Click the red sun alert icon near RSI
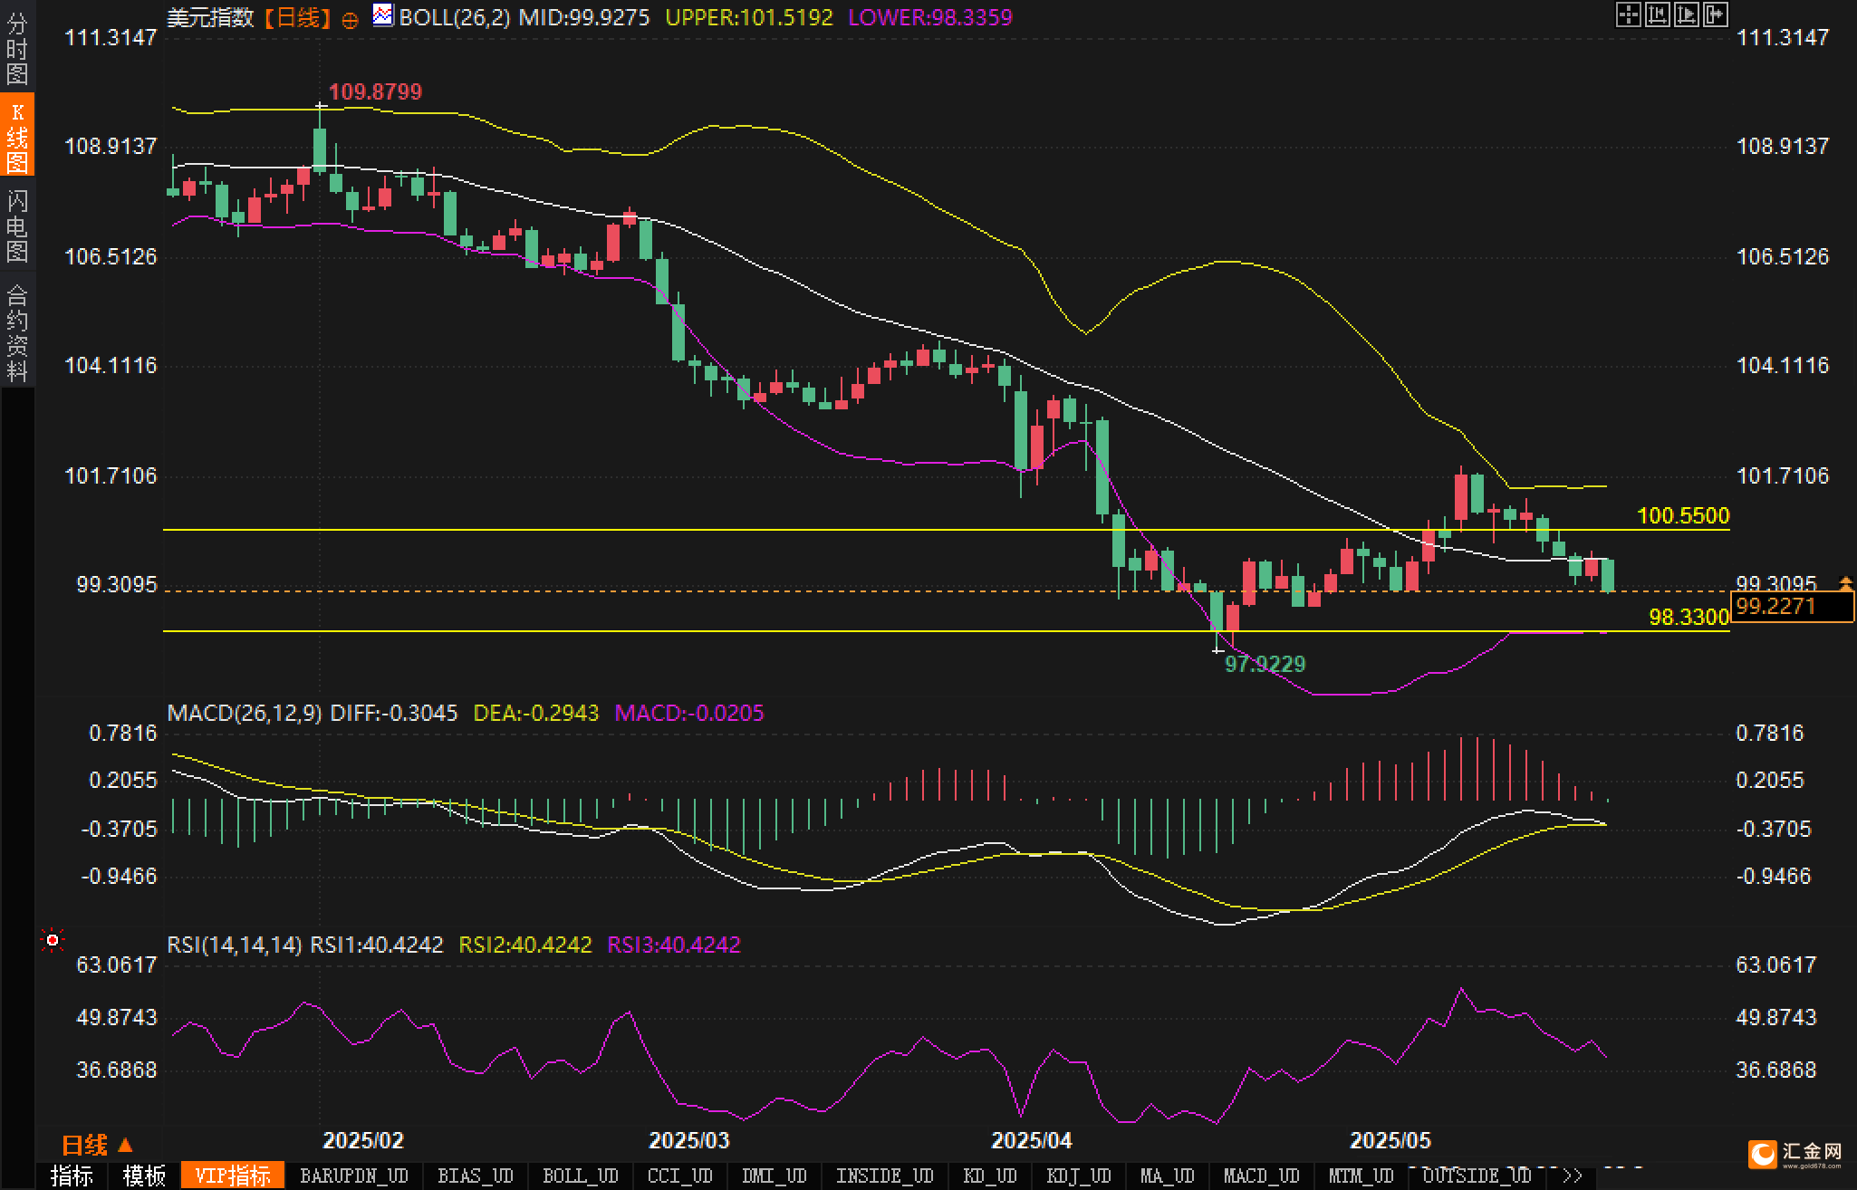This screenshot has width=1857, height=1190. 53,941
